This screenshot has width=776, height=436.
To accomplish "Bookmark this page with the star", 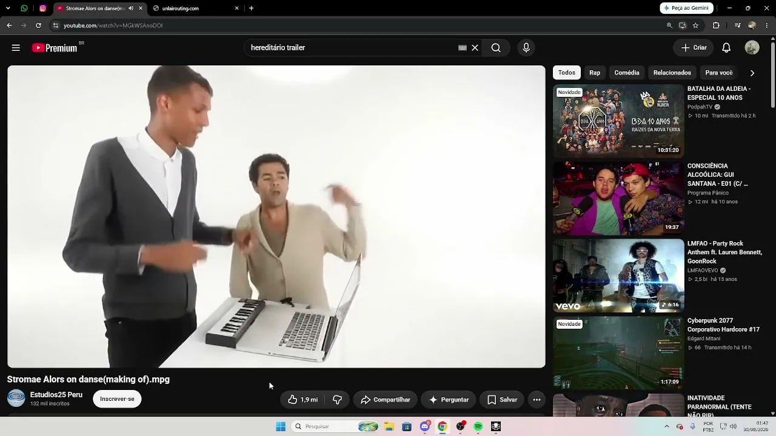I will point(695,25).
